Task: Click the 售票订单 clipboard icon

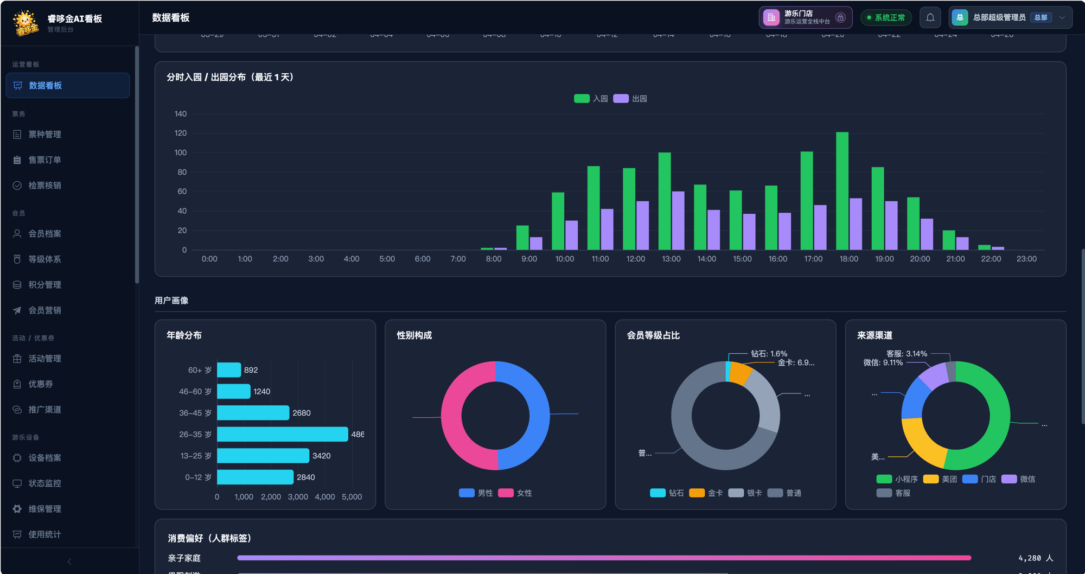Action: (x=17, y=160)
